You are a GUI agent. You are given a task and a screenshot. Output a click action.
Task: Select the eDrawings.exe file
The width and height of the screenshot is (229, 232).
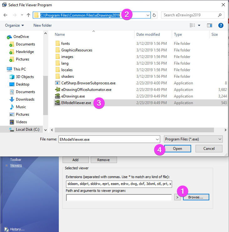(73, 96)
